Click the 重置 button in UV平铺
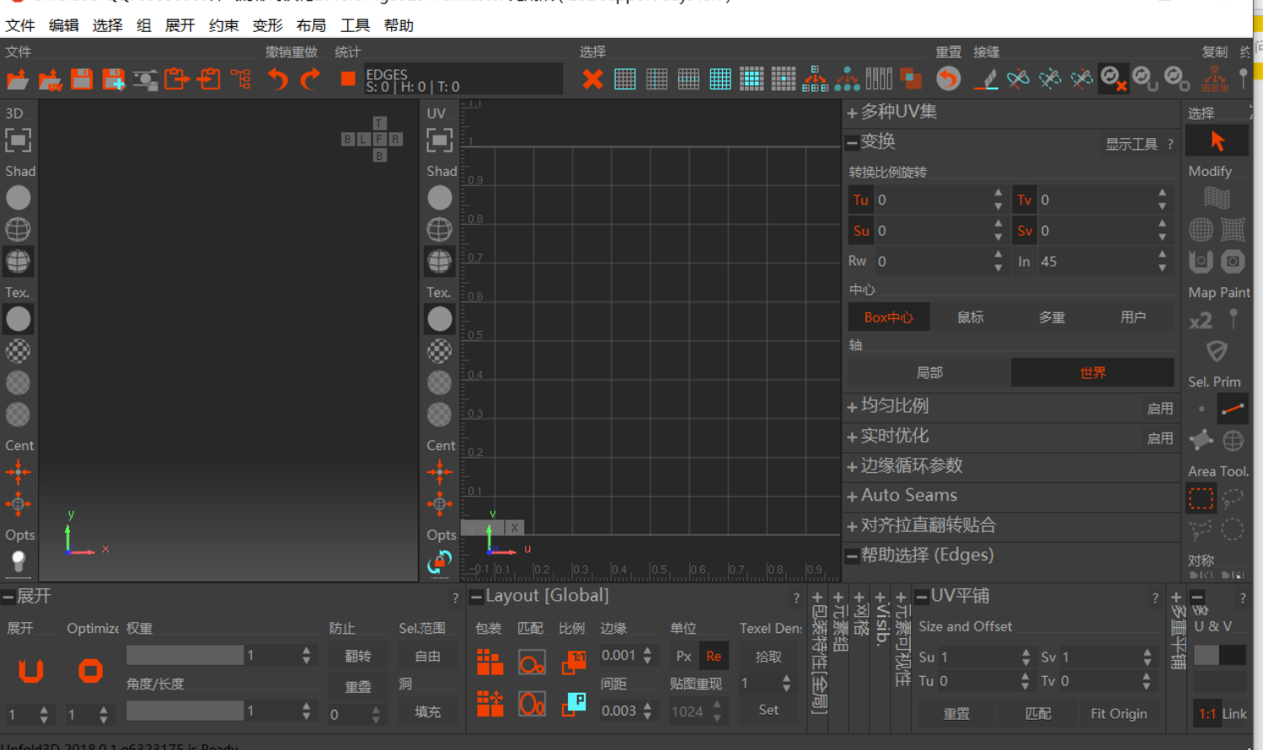The width and height of the screenshot is (1263, 750). coord(956,714)
